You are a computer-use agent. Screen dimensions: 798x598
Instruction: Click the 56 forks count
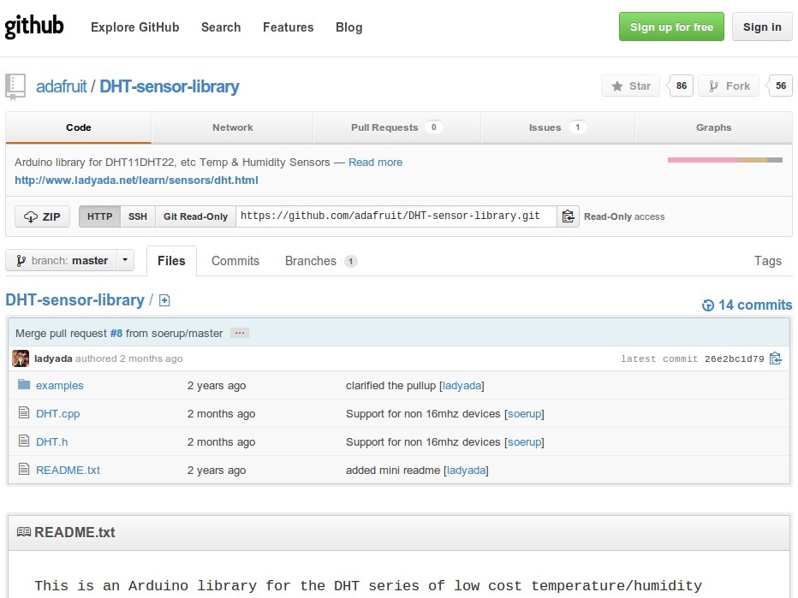[781, 86]
